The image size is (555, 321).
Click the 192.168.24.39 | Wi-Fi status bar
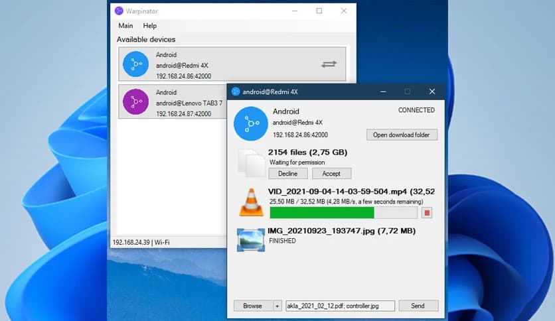click(141, 243)
